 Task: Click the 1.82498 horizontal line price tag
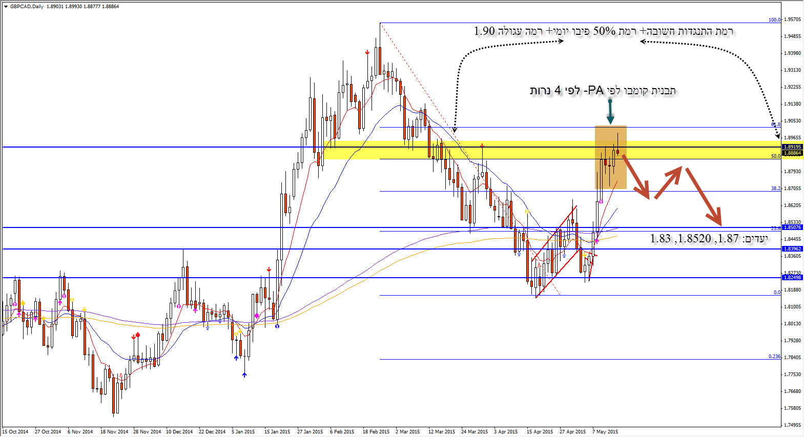[x=792, y=278]
